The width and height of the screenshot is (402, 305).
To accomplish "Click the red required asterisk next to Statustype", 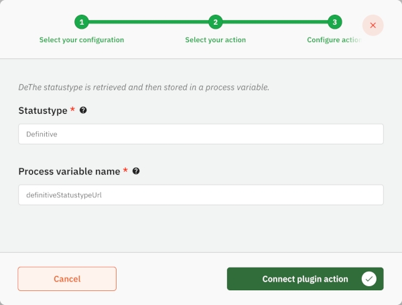I will [73, 109].
